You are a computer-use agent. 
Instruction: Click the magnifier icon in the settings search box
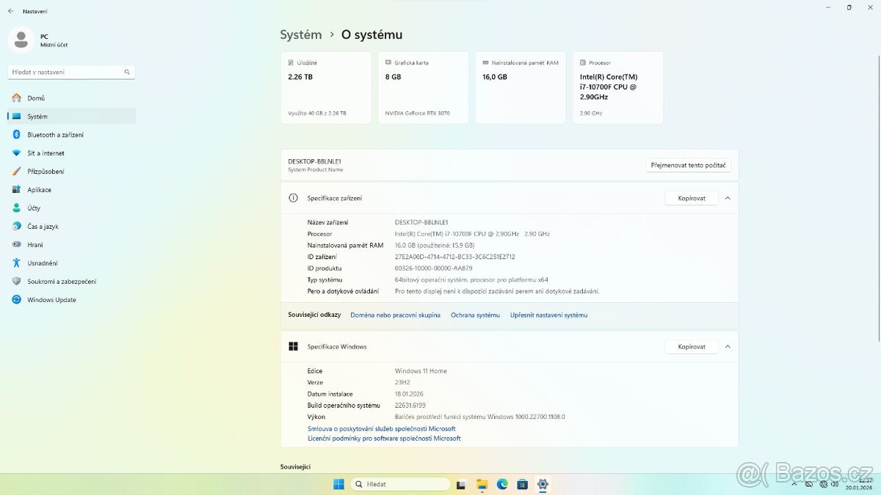(x=126, y=72)
